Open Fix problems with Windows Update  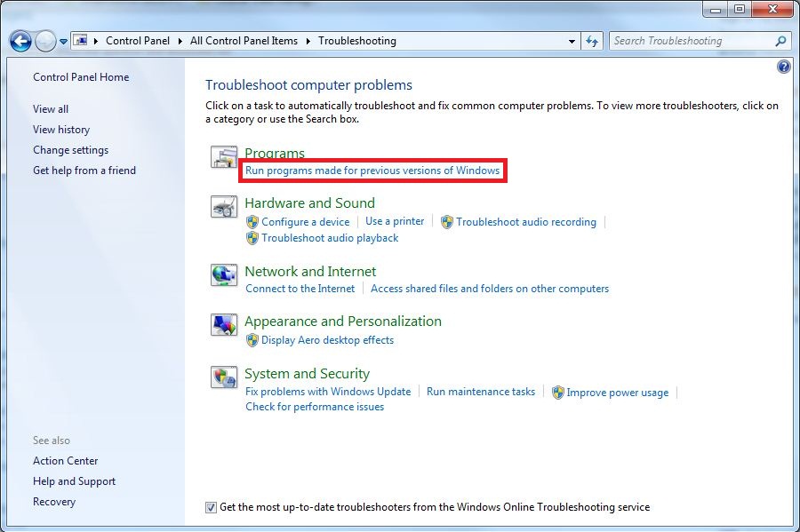tap(328, 392)
